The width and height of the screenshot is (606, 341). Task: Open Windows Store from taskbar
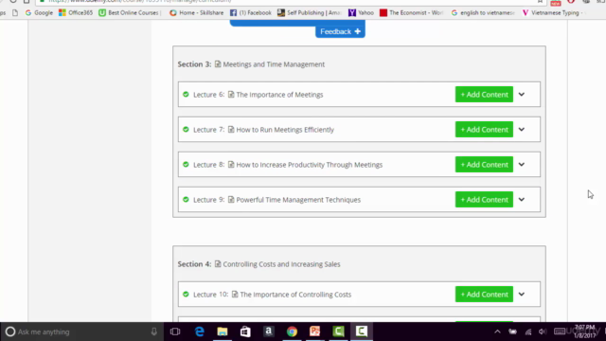pos(245,332)
